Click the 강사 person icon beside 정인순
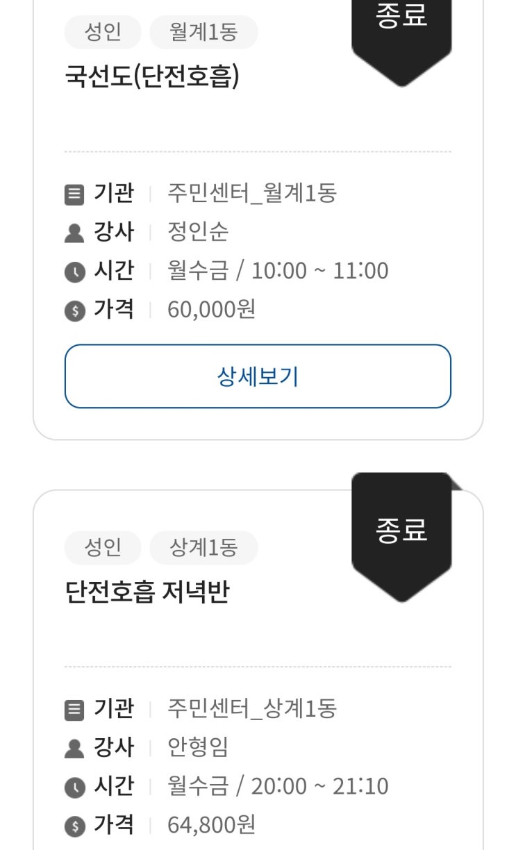This screenshot has width=516, height=850. (74, 233)
